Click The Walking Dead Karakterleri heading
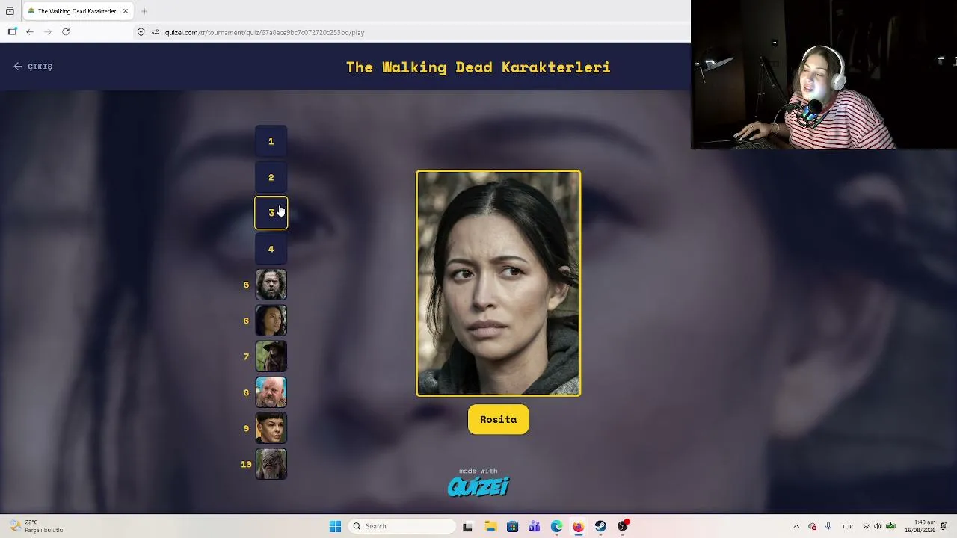The width and height of the screenshot is (957, 538). click(478, 67)
